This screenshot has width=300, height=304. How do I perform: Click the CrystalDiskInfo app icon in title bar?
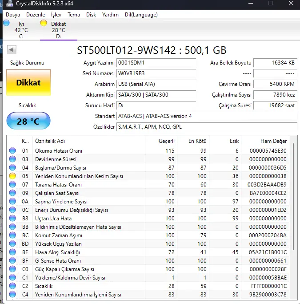(9, 4)
